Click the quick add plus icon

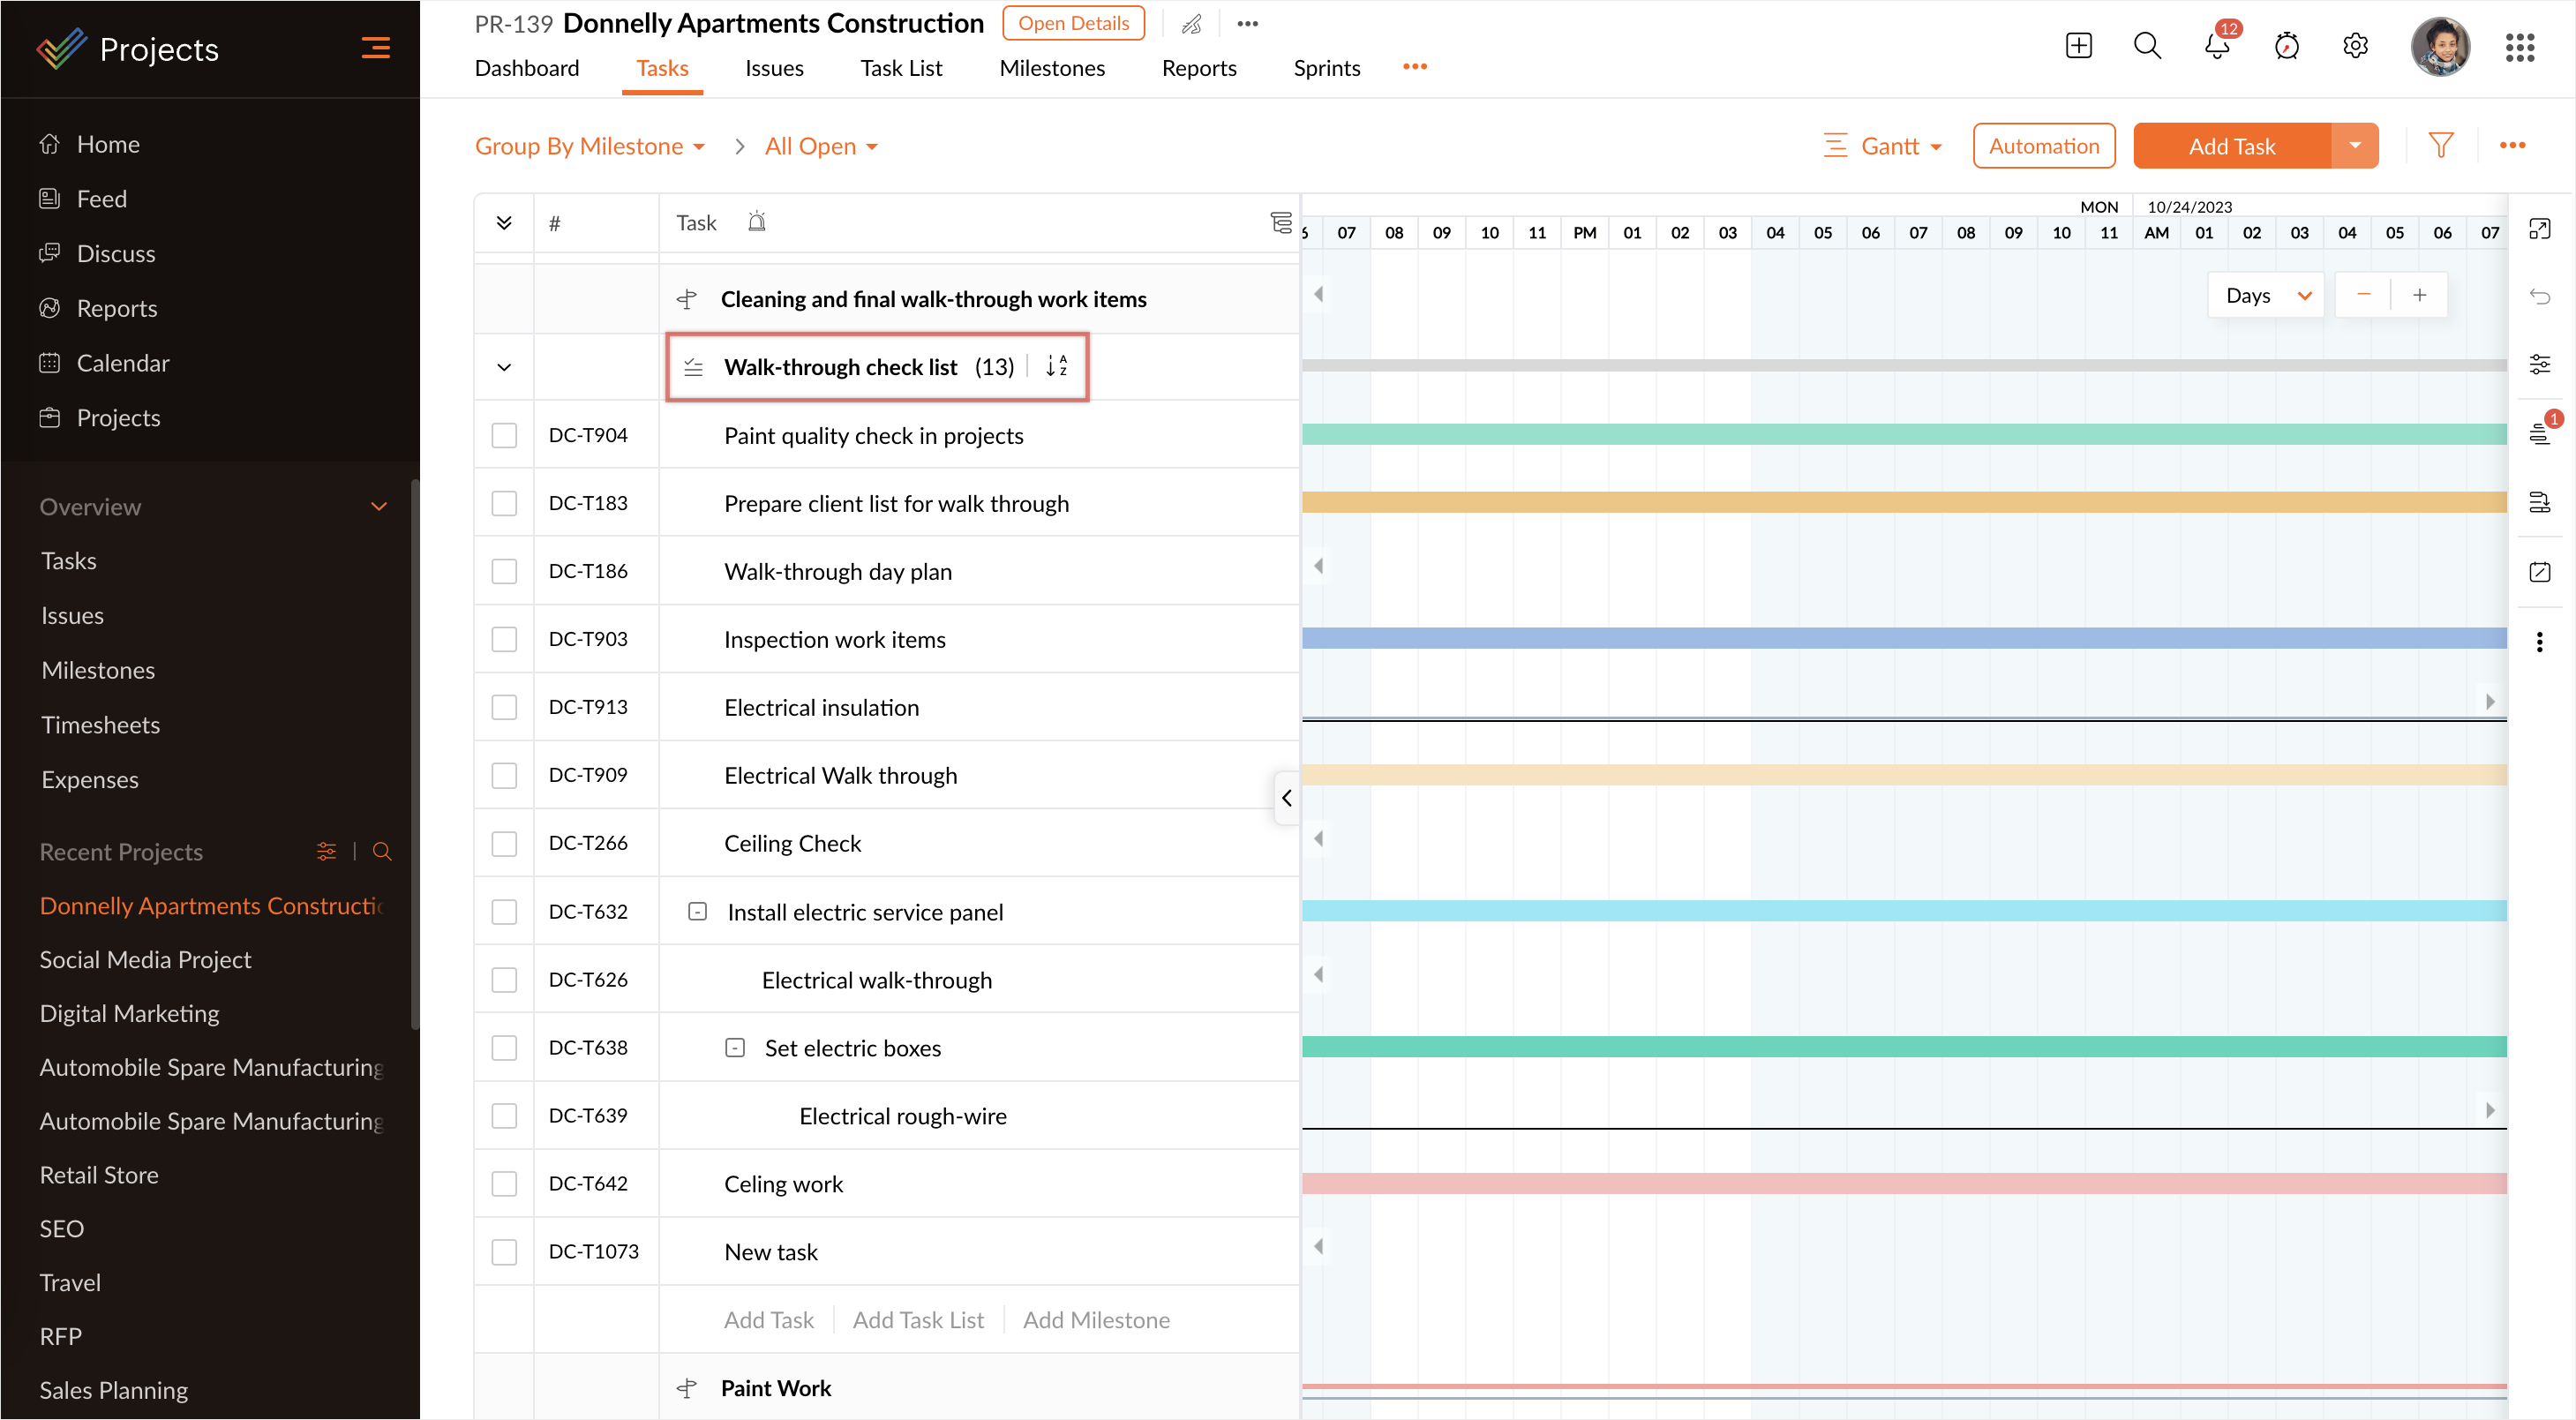2078,46
